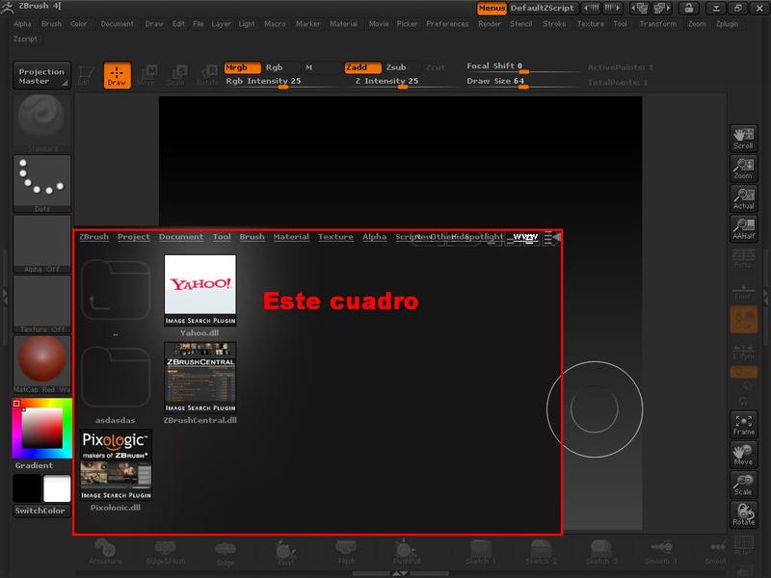Toggle Zcut depth mode
The width and height of the screenshot is (771, 578).
(x=436, y=67)
